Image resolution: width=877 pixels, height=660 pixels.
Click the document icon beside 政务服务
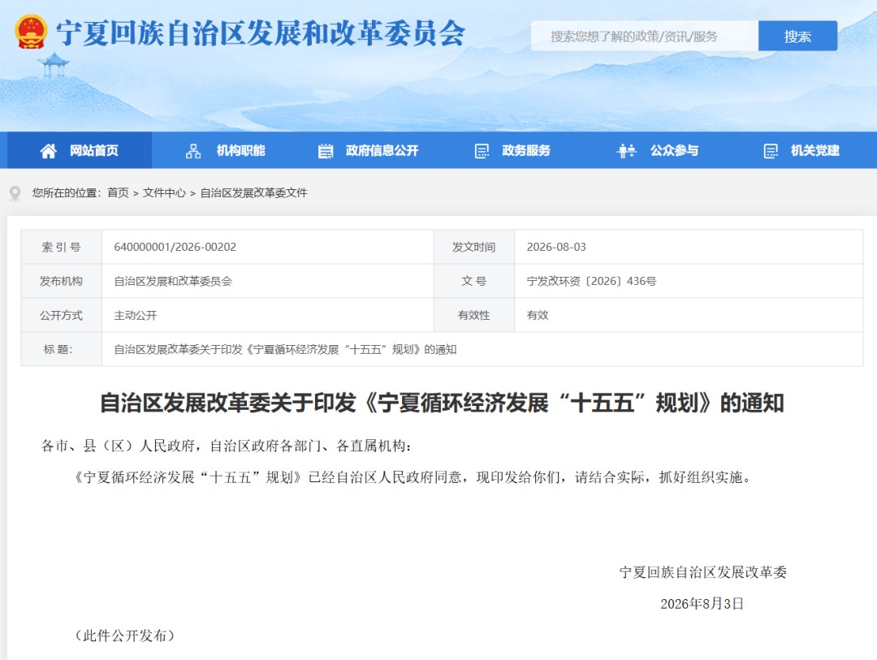[482, 151]
